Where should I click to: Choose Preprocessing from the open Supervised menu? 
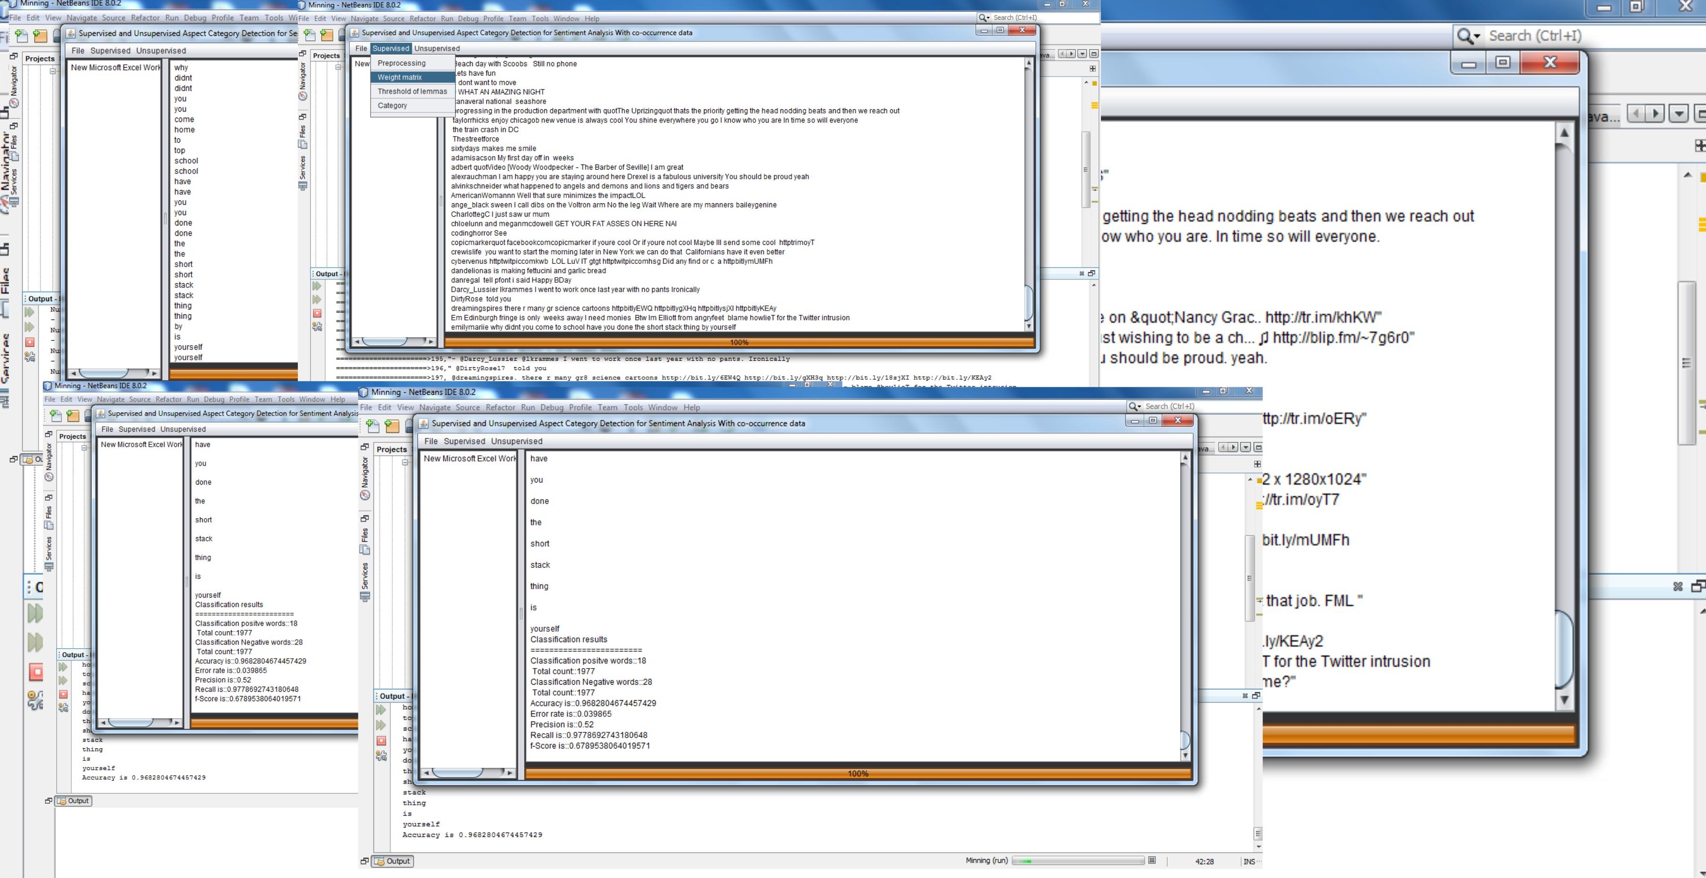tap(401, 63)
